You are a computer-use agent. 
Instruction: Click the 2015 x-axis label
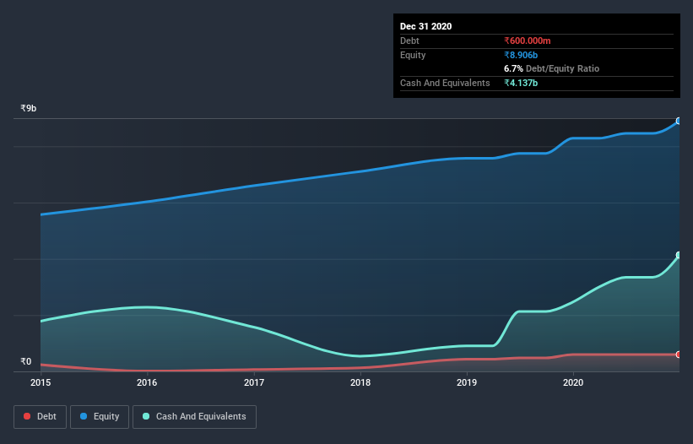coord(41,382)
